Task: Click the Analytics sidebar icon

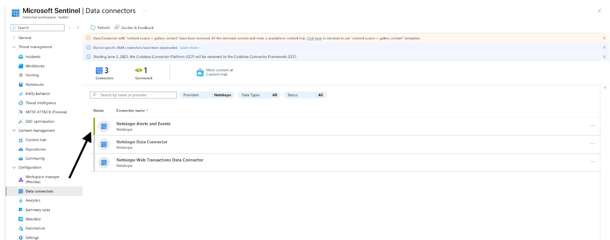Action: click(x=21, y=200)
